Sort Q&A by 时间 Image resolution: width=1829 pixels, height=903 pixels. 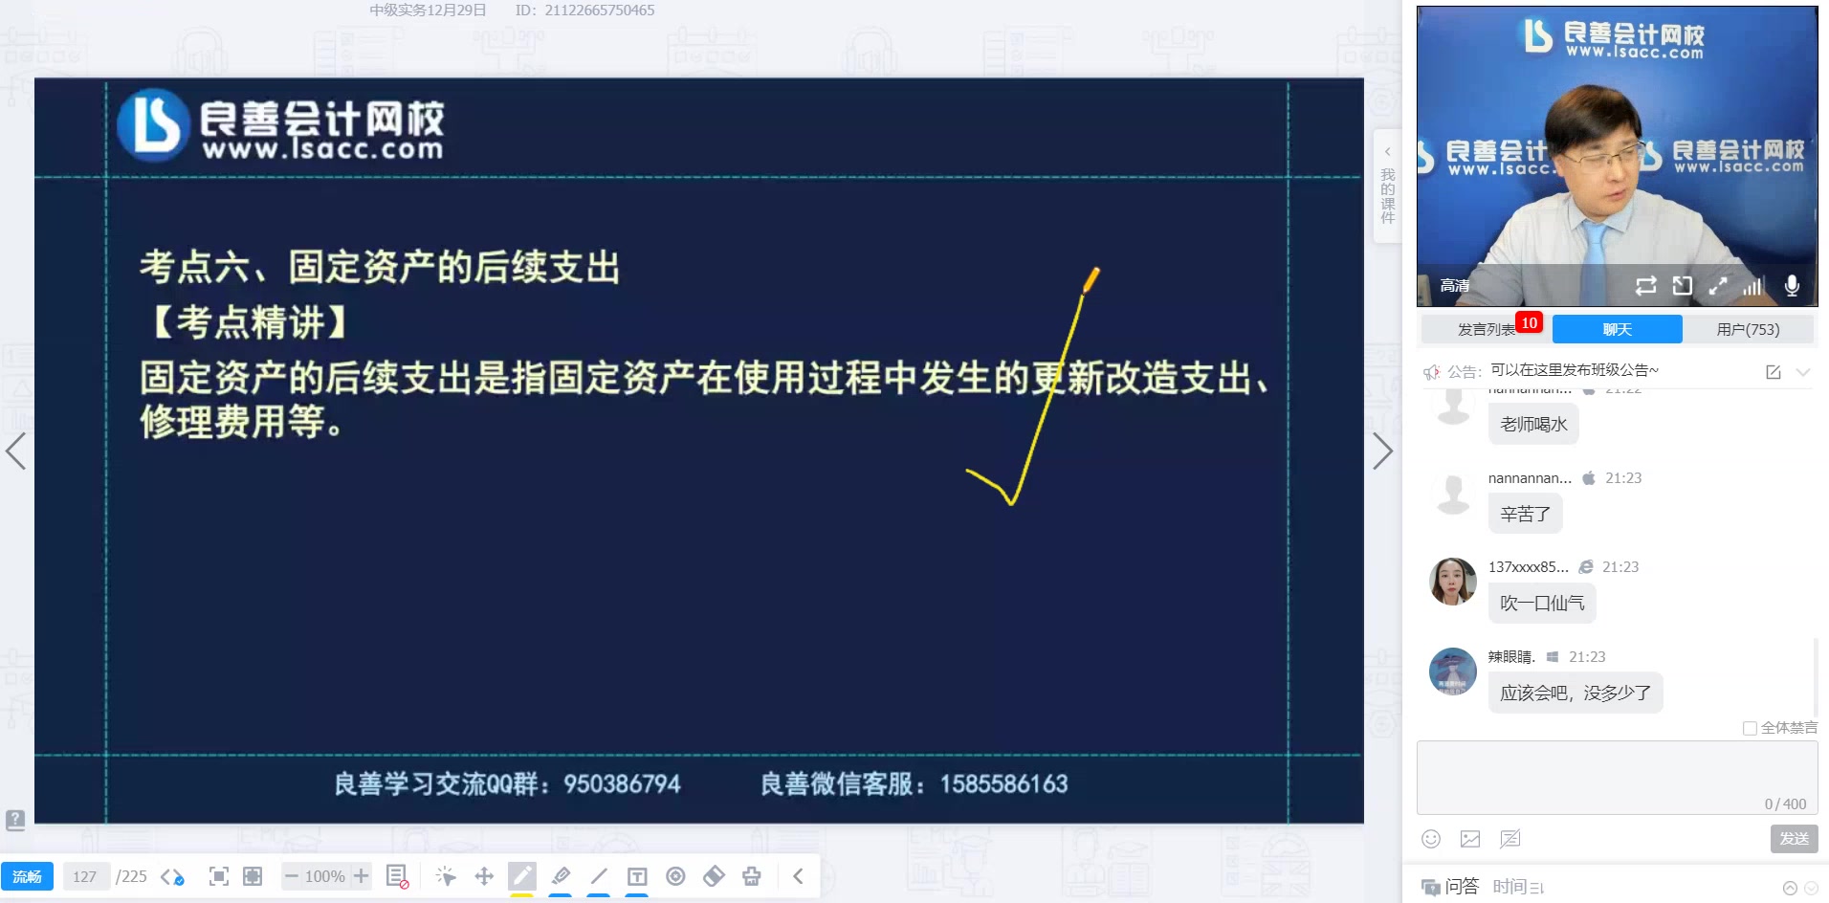click(1518, 887)
